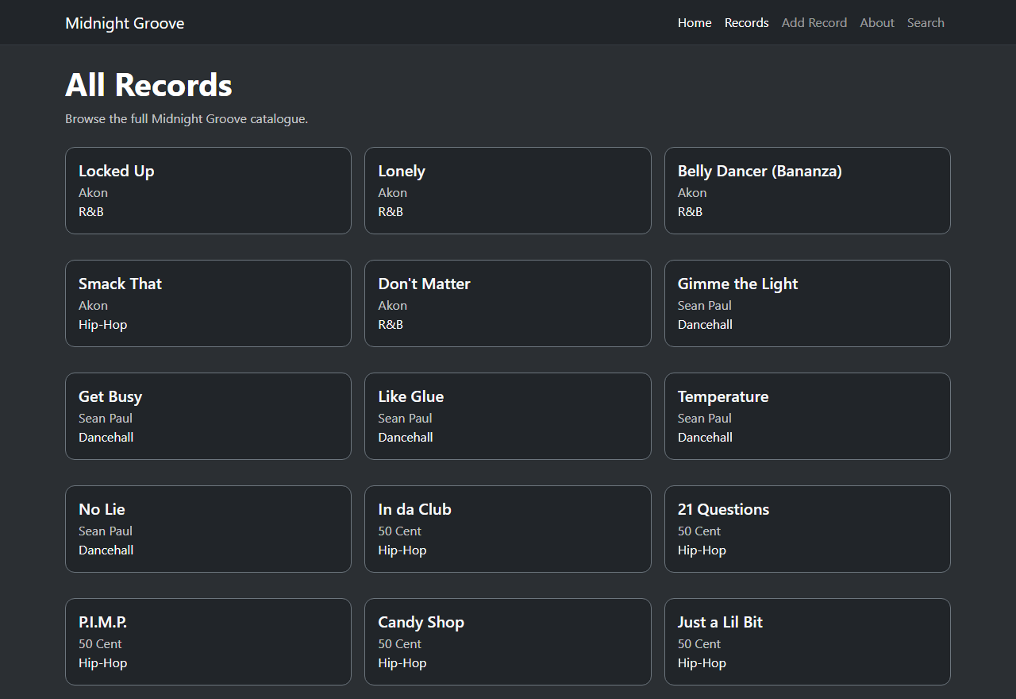Click the Just a Lil Bit title
Image resolution: width=1016 pixels, height=699 pixels.
720,622
